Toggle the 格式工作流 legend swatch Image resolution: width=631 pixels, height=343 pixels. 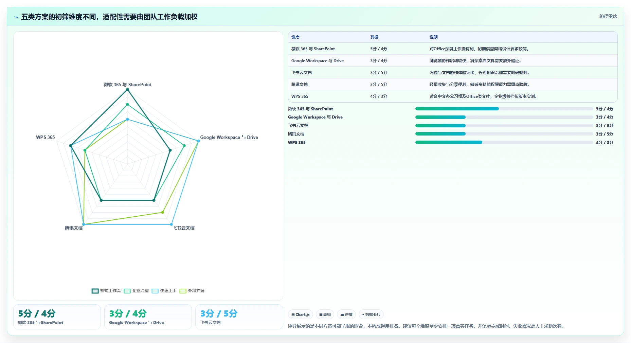(95, 291)
